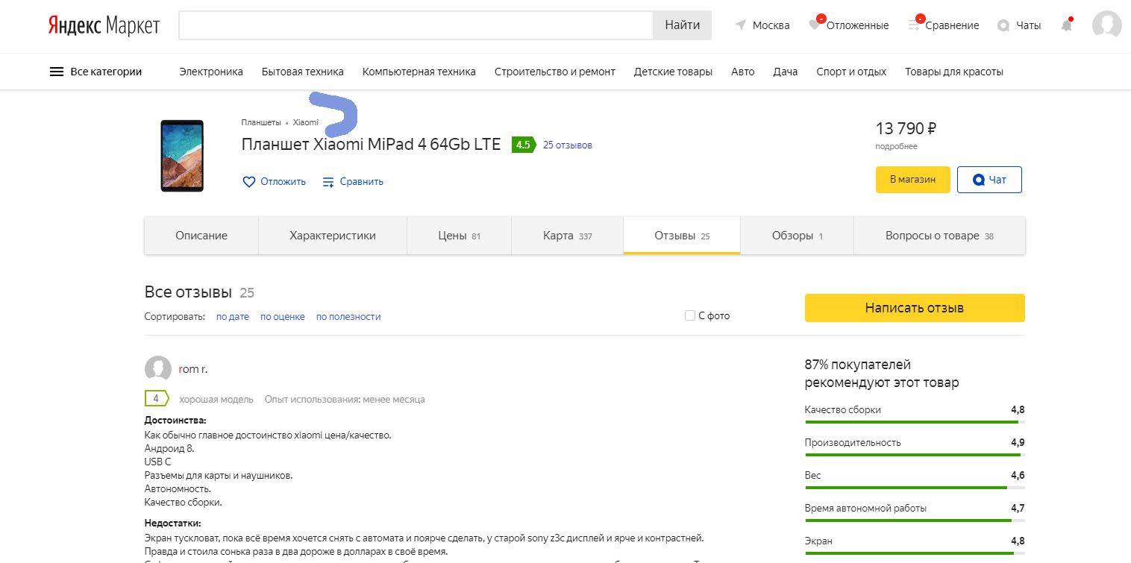This screenshot has height=563, width=1131.
Task: Click the heart icon to Отложить product
Action: 249,182
